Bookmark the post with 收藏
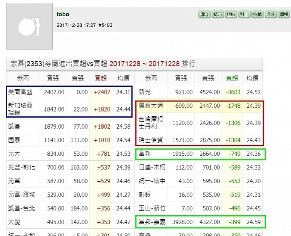 point(257,14)
